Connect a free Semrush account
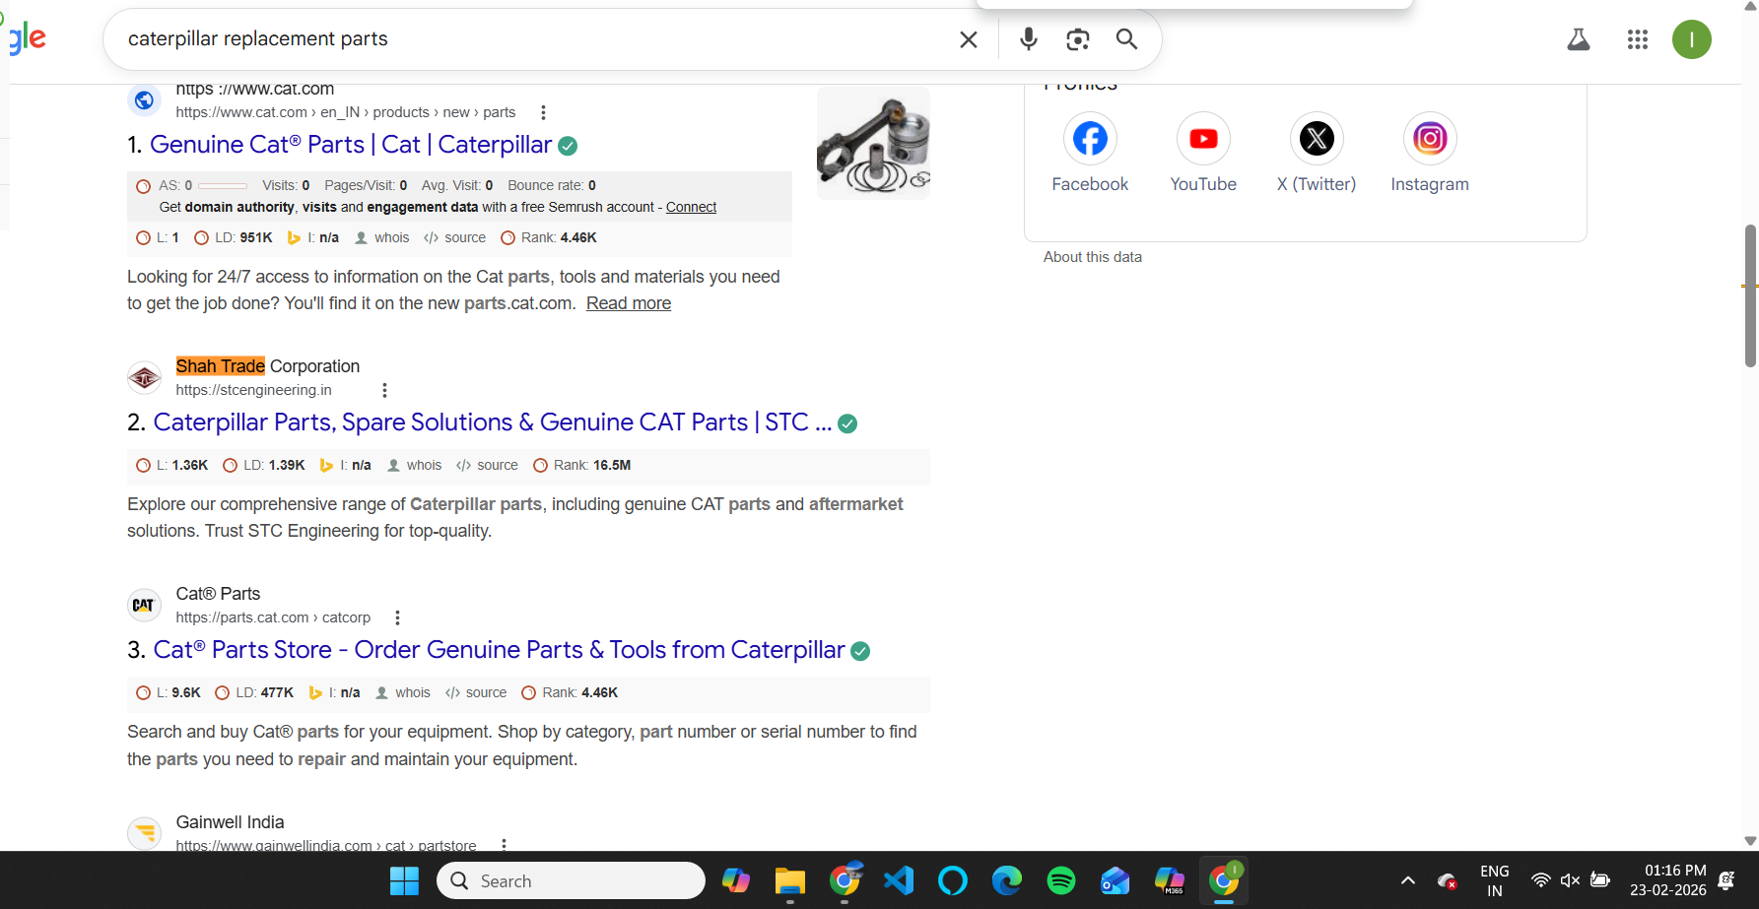Image resolution: width=1759 pixels, height=909 pixels. coord(690,207)
